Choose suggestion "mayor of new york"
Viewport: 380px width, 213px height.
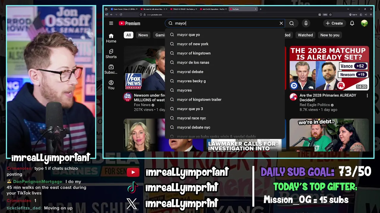click(x=225, y=44)
